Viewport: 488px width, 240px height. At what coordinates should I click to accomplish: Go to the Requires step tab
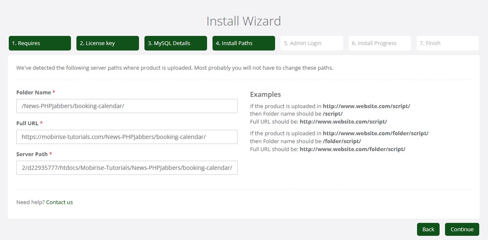40,43
